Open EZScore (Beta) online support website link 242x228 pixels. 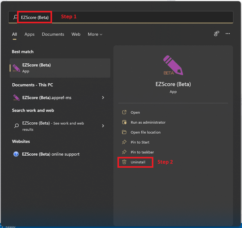tap(51, 154)
